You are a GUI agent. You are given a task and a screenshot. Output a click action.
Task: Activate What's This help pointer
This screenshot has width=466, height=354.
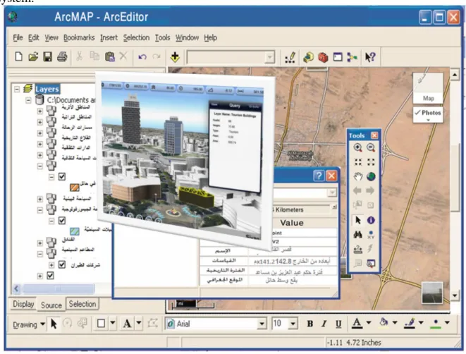370,57
